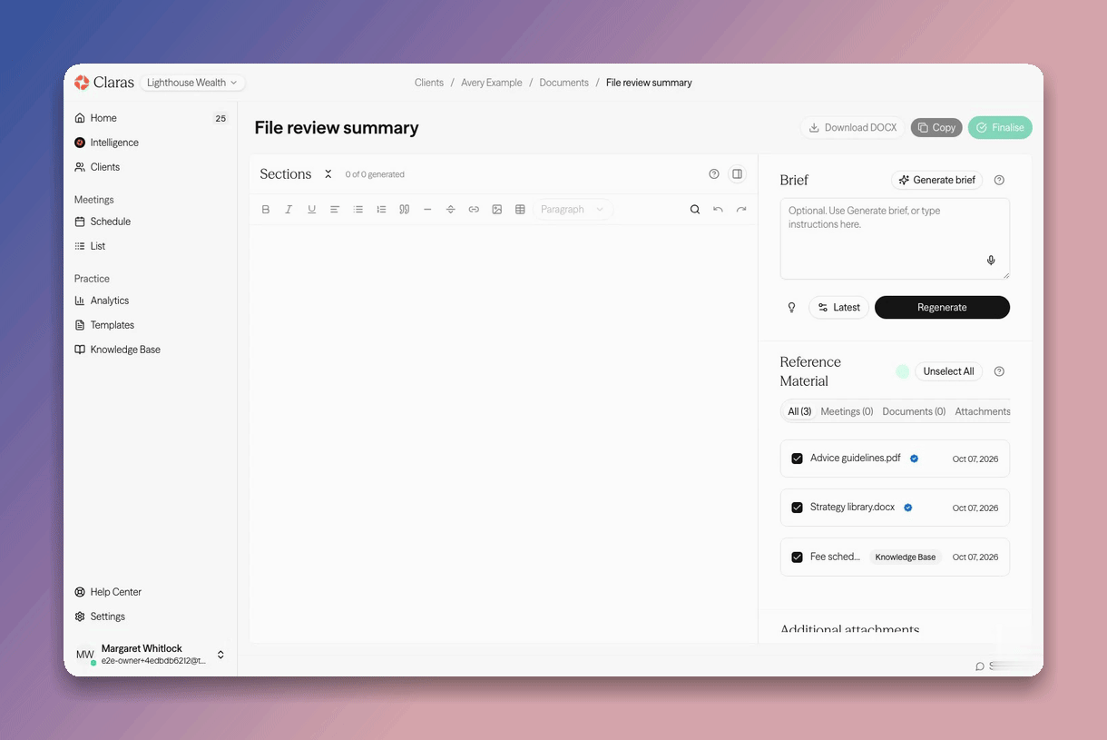Navigate to Avery Example in the breadcrumb
This screenshot has height=740, width=1107.
pos(492,83)
